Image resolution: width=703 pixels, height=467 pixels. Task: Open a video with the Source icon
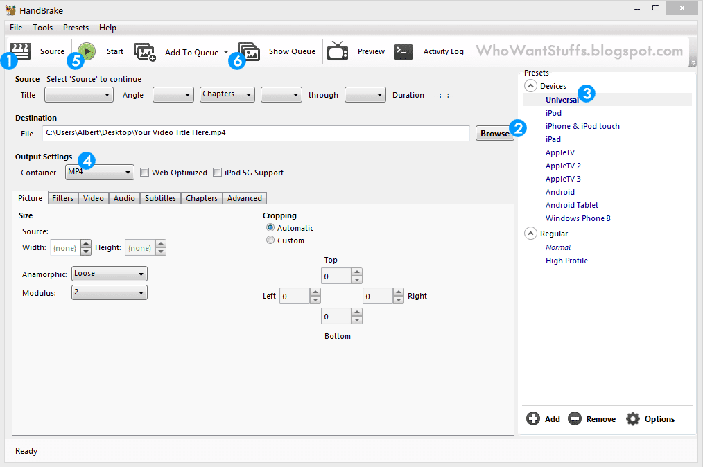[19, 51]
